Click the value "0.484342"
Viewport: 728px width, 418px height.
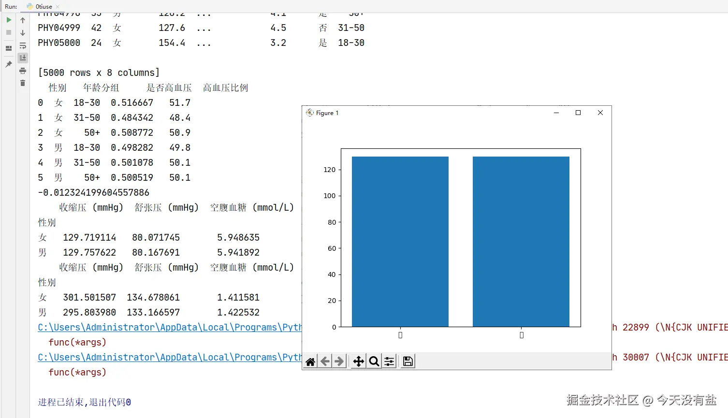(132, 117)
